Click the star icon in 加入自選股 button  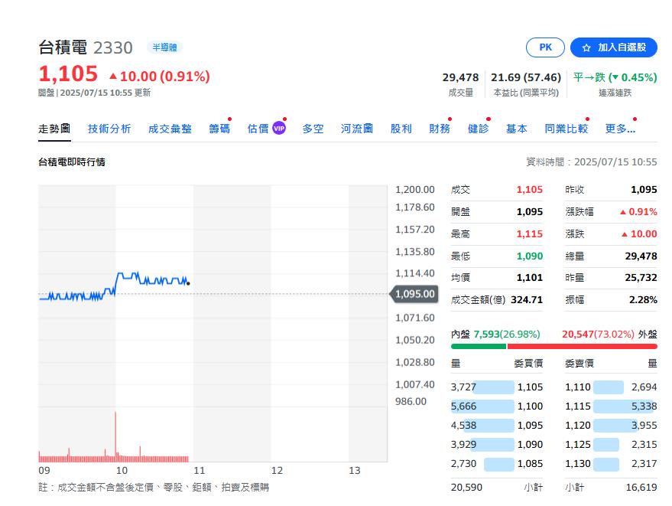point(586,47)
